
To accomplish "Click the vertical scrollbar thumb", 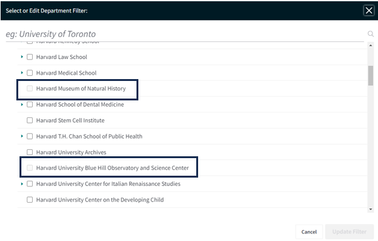I will pos(370,75).
